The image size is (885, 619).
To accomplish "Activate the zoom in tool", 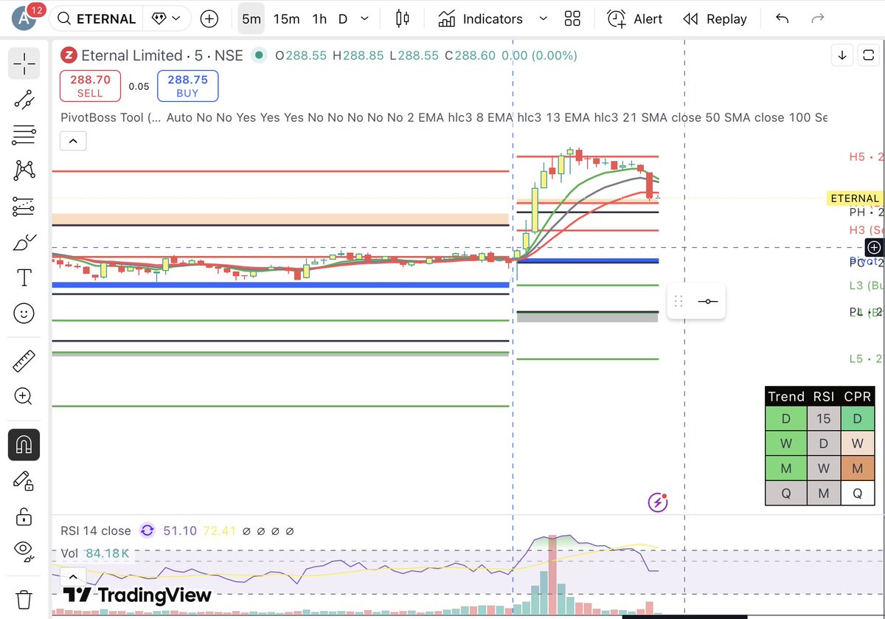I will (x=24, y=396).
